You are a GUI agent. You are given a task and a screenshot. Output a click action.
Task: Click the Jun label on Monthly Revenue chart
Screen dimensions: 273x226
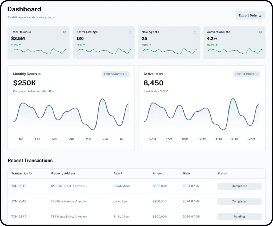[x=106, y=139]
